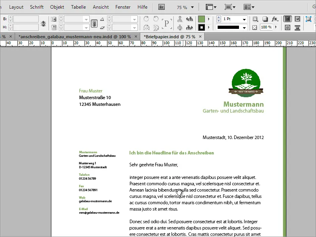Screen dimensions: 316x237
Task: Close the Briefpapier.indd document tab
Action: (x=200, y=37)
